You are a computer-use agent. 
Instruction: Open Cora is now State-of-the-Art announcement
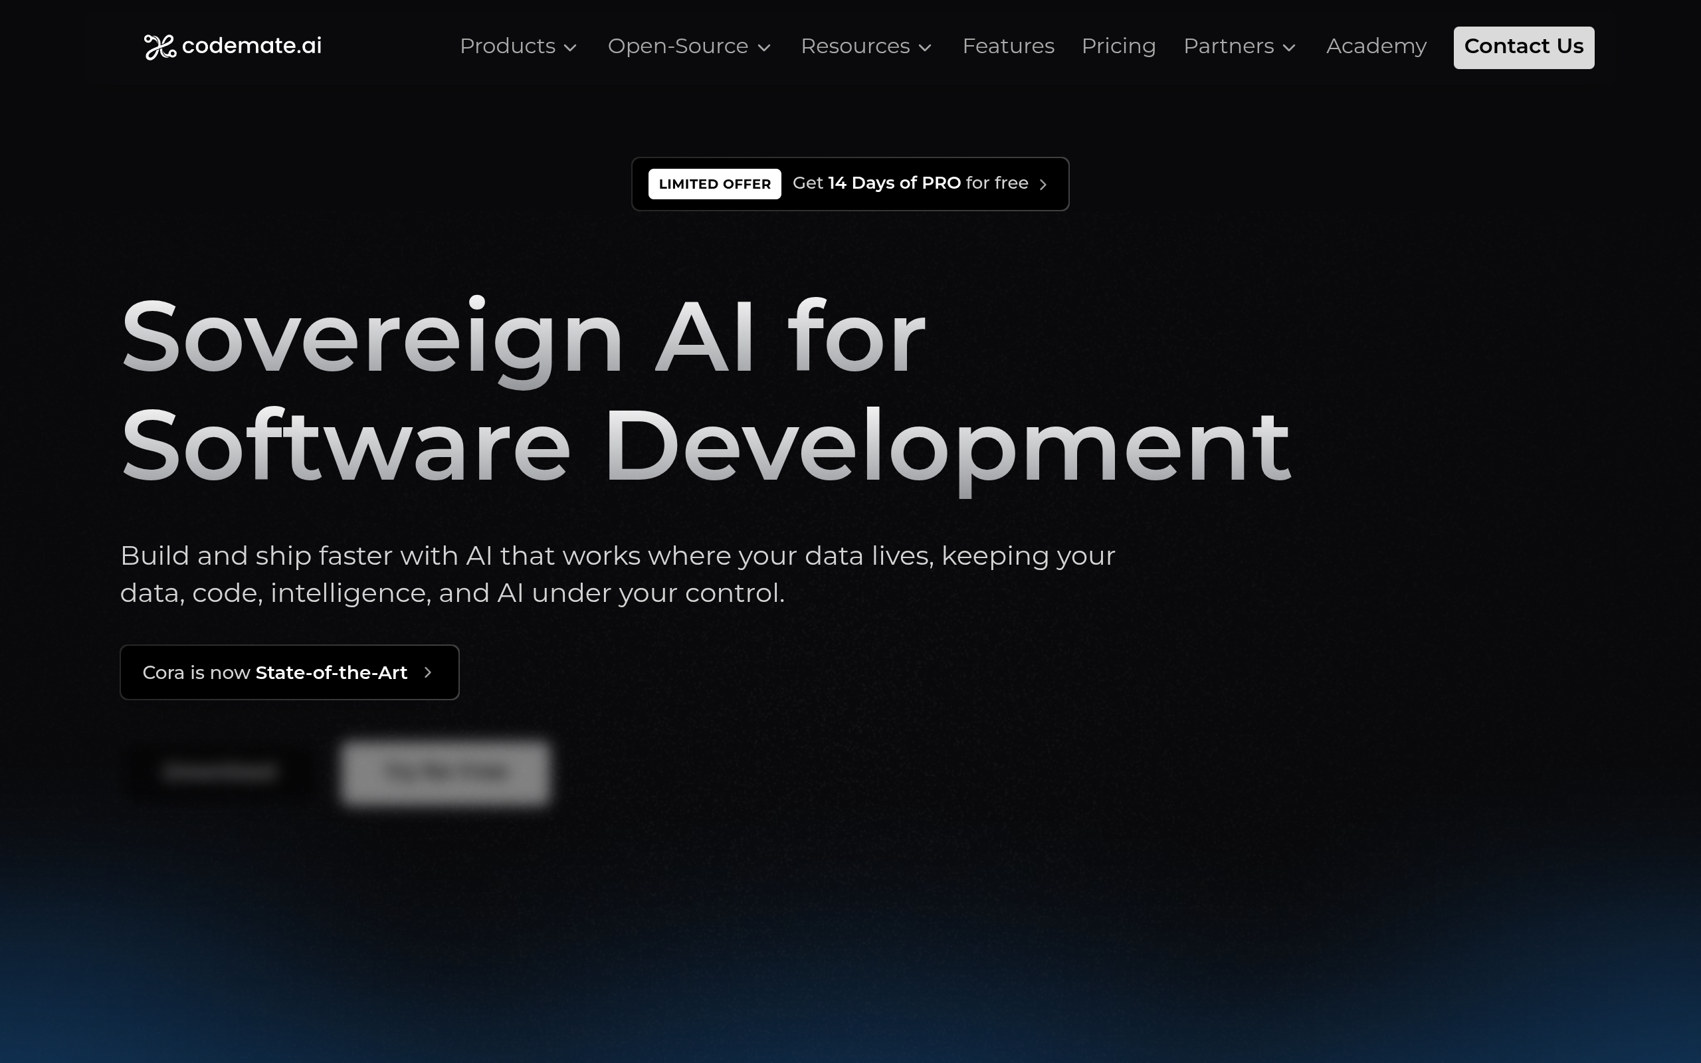pyautogui.click(x=289, y=672)
